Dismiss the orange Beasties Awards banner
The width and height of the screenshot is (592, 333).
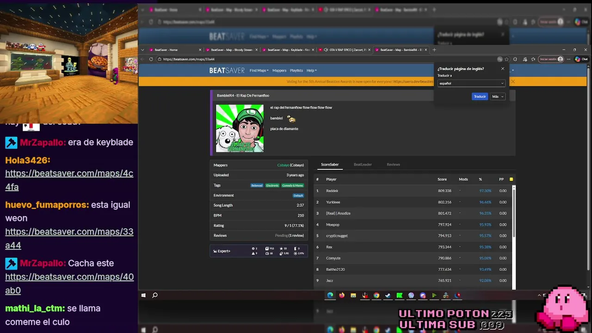pos(513,82)
